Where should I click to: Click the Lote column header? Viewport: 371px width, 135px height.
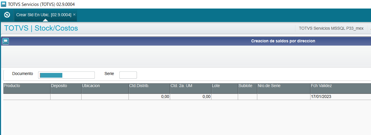pyautogui.click(x=224, y=88)
